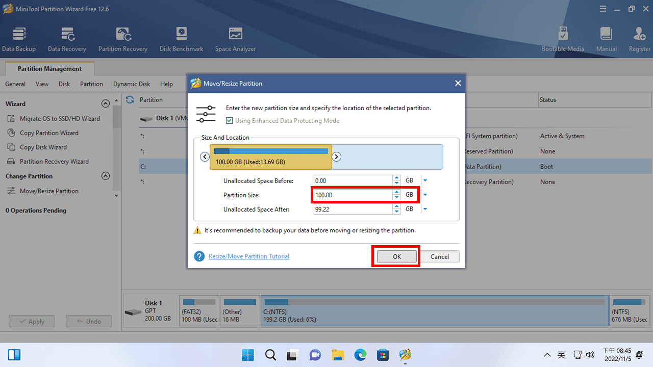Open the Dynamic Disk menu
The image size is (653, 367).
131,84
